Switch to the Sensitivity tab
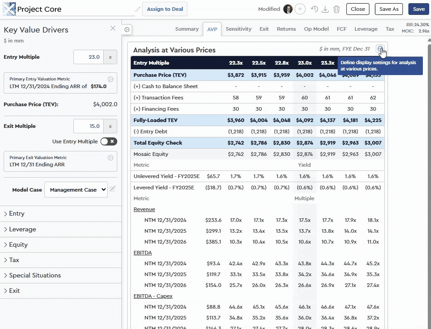The width and height of the screenshot is (431, 329). (x=239, y=29)
